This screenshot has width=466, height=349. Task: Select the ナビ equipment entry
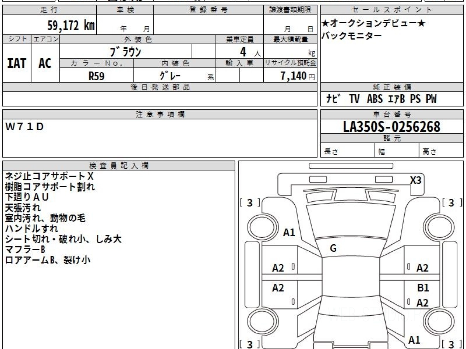tap(333, 99)
